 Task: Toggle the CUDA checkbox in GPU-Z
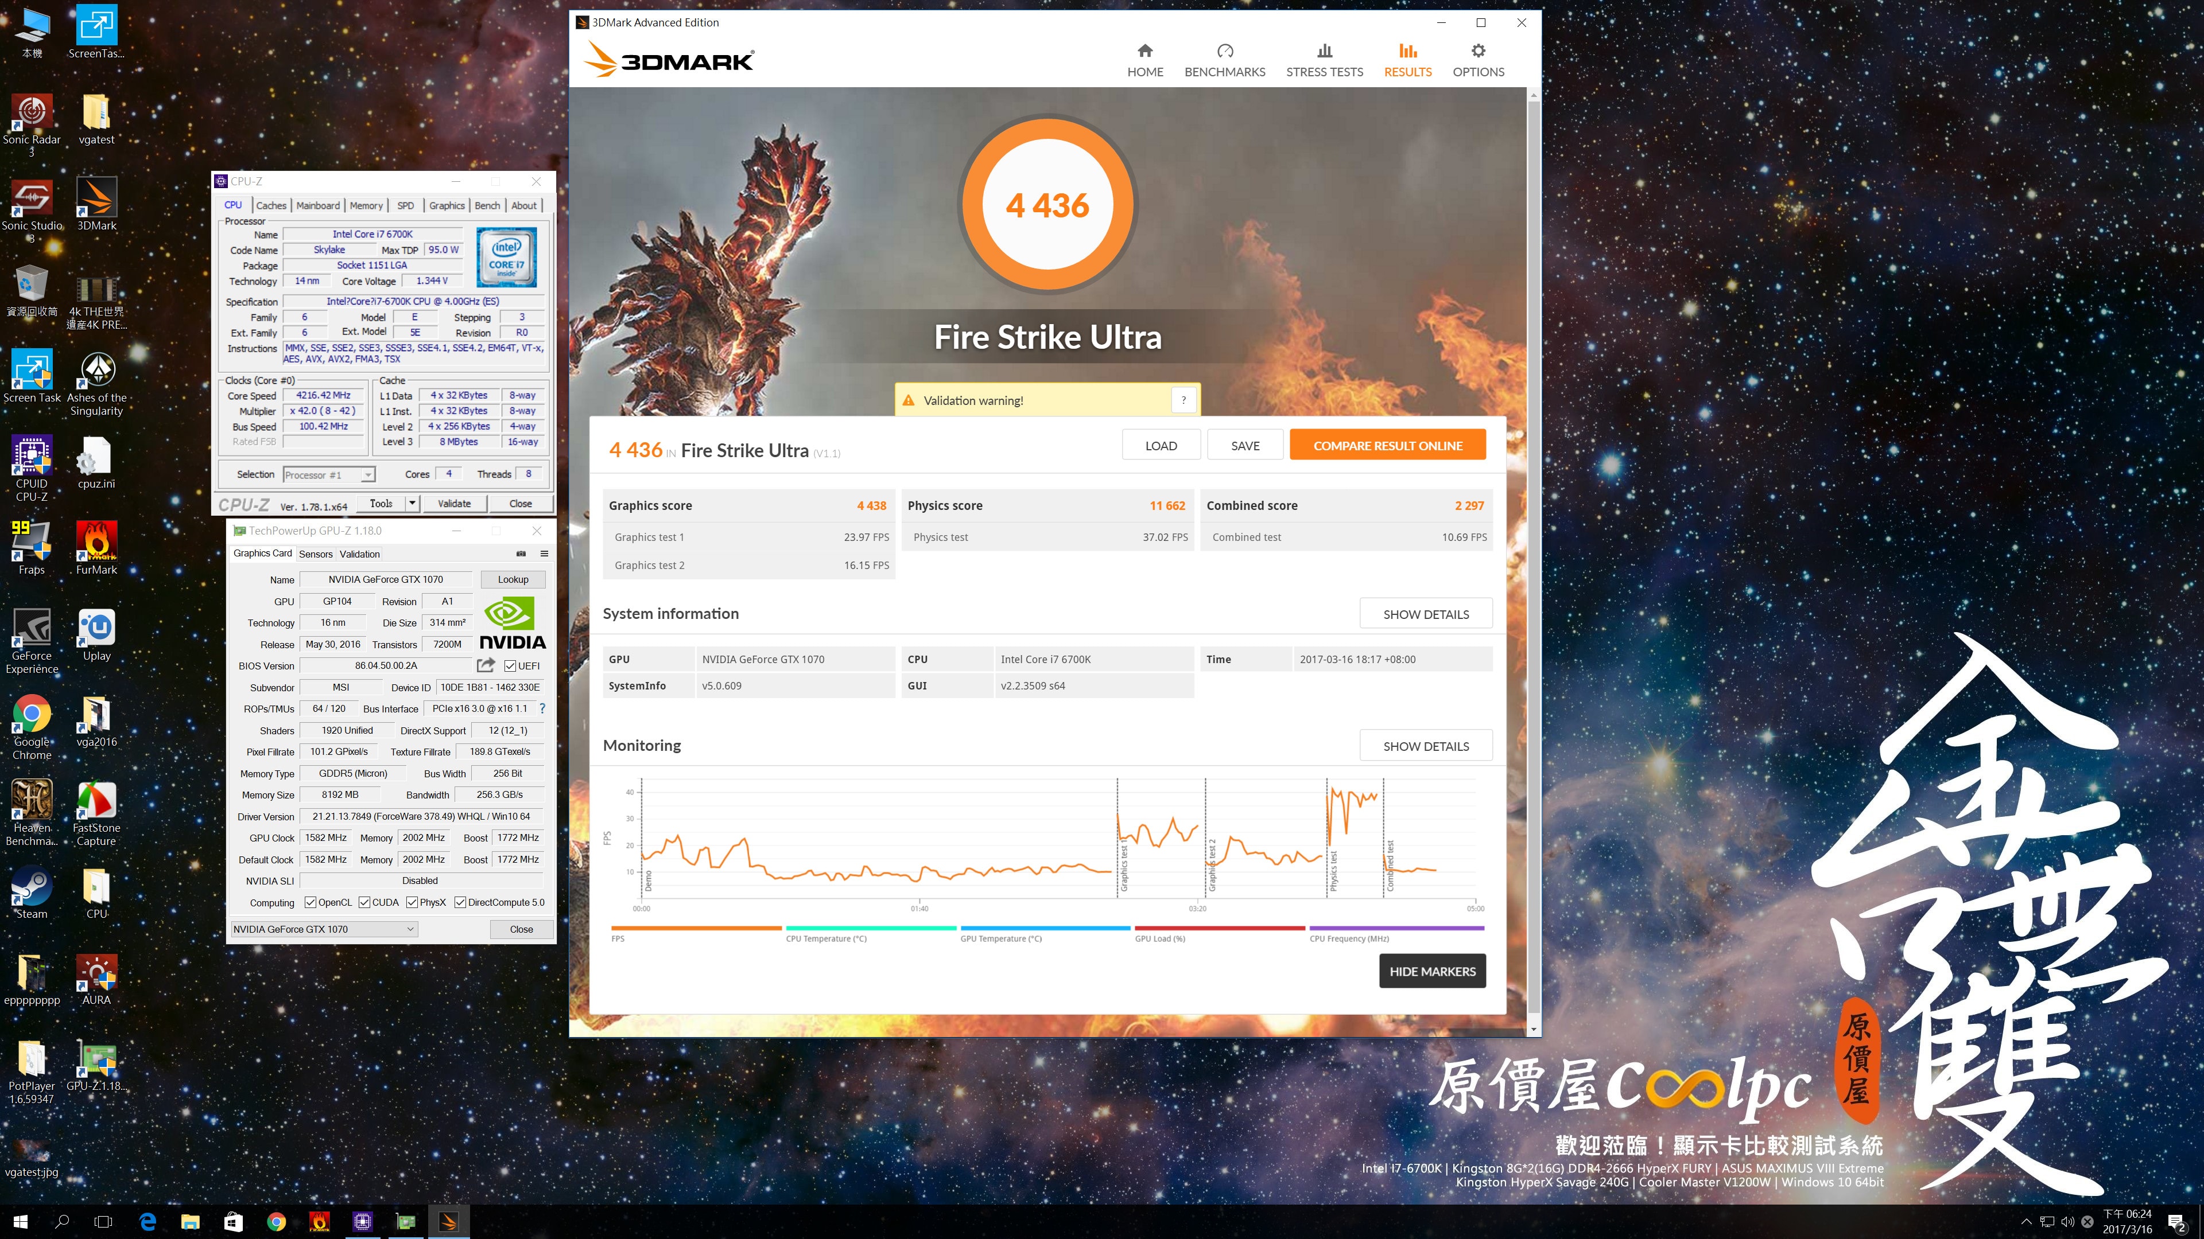click(364, 902)
